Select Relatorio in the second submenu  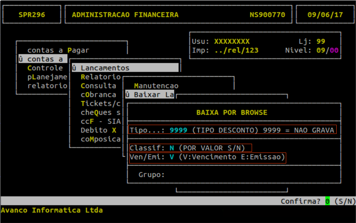[x=100, y=77]
